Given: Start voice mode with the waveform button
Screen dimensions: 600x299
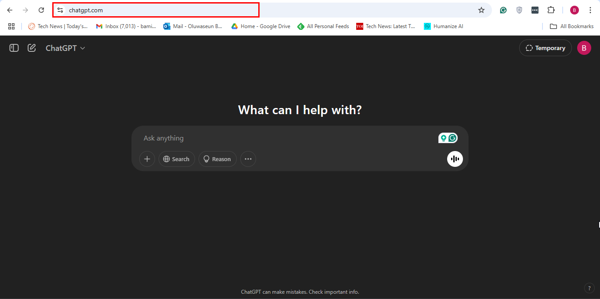Looking at the screenshot, I should tap(455, 159).
